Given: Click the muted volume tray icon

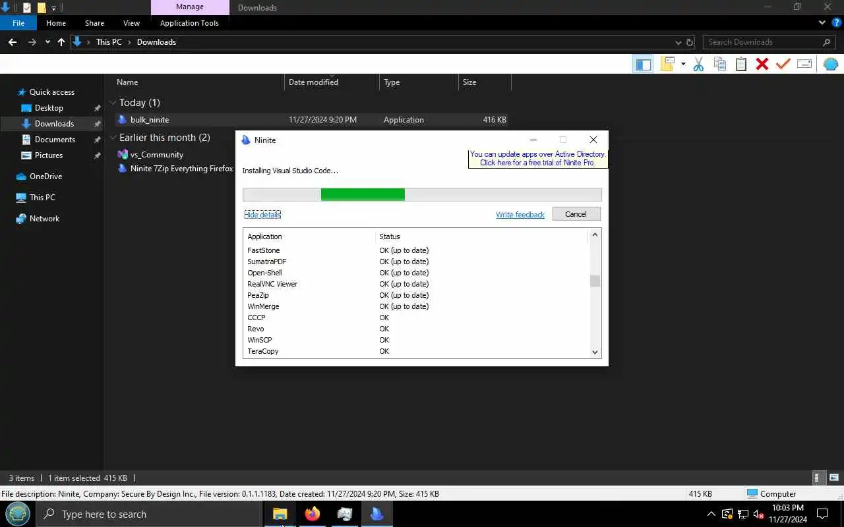Looking at the screenshot, I should tap(759, 514).
